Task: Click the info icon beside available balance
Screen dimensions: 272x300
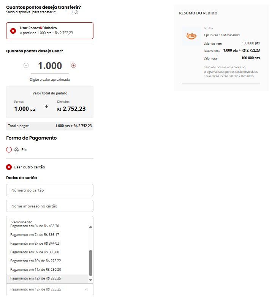Action: (76, 12)
